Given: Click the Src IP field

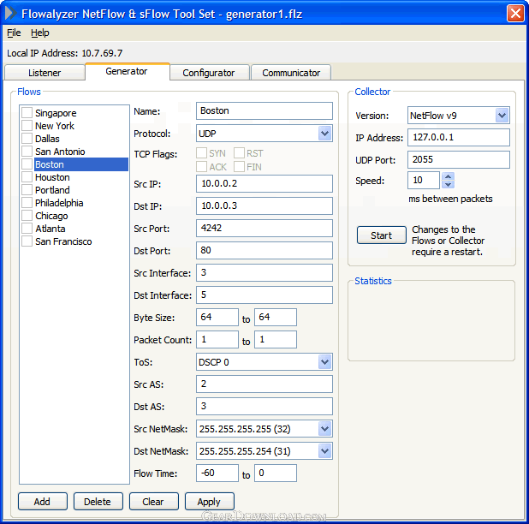Looking at the screenshot, I should click(264, 183).
